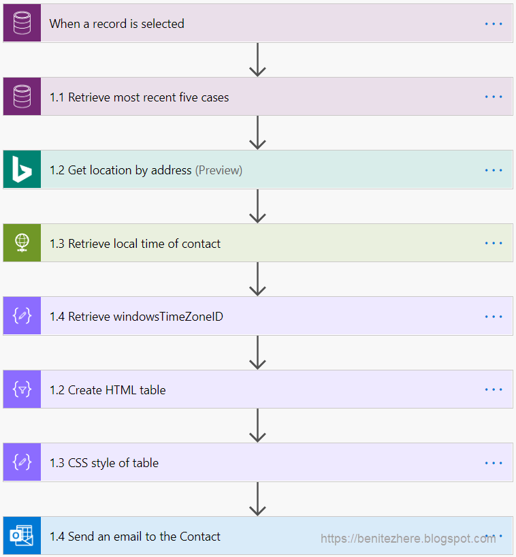Viewport: 516px width, 557px height.
Task: Click the database icon on 'When a record is selected'
Action: pyautogui.click(x=22, y=22)
